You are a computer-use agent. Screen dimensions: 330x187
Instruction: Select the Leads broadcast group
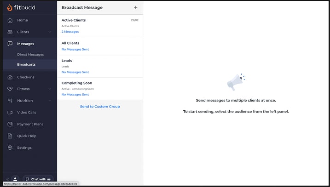point(100,67)
